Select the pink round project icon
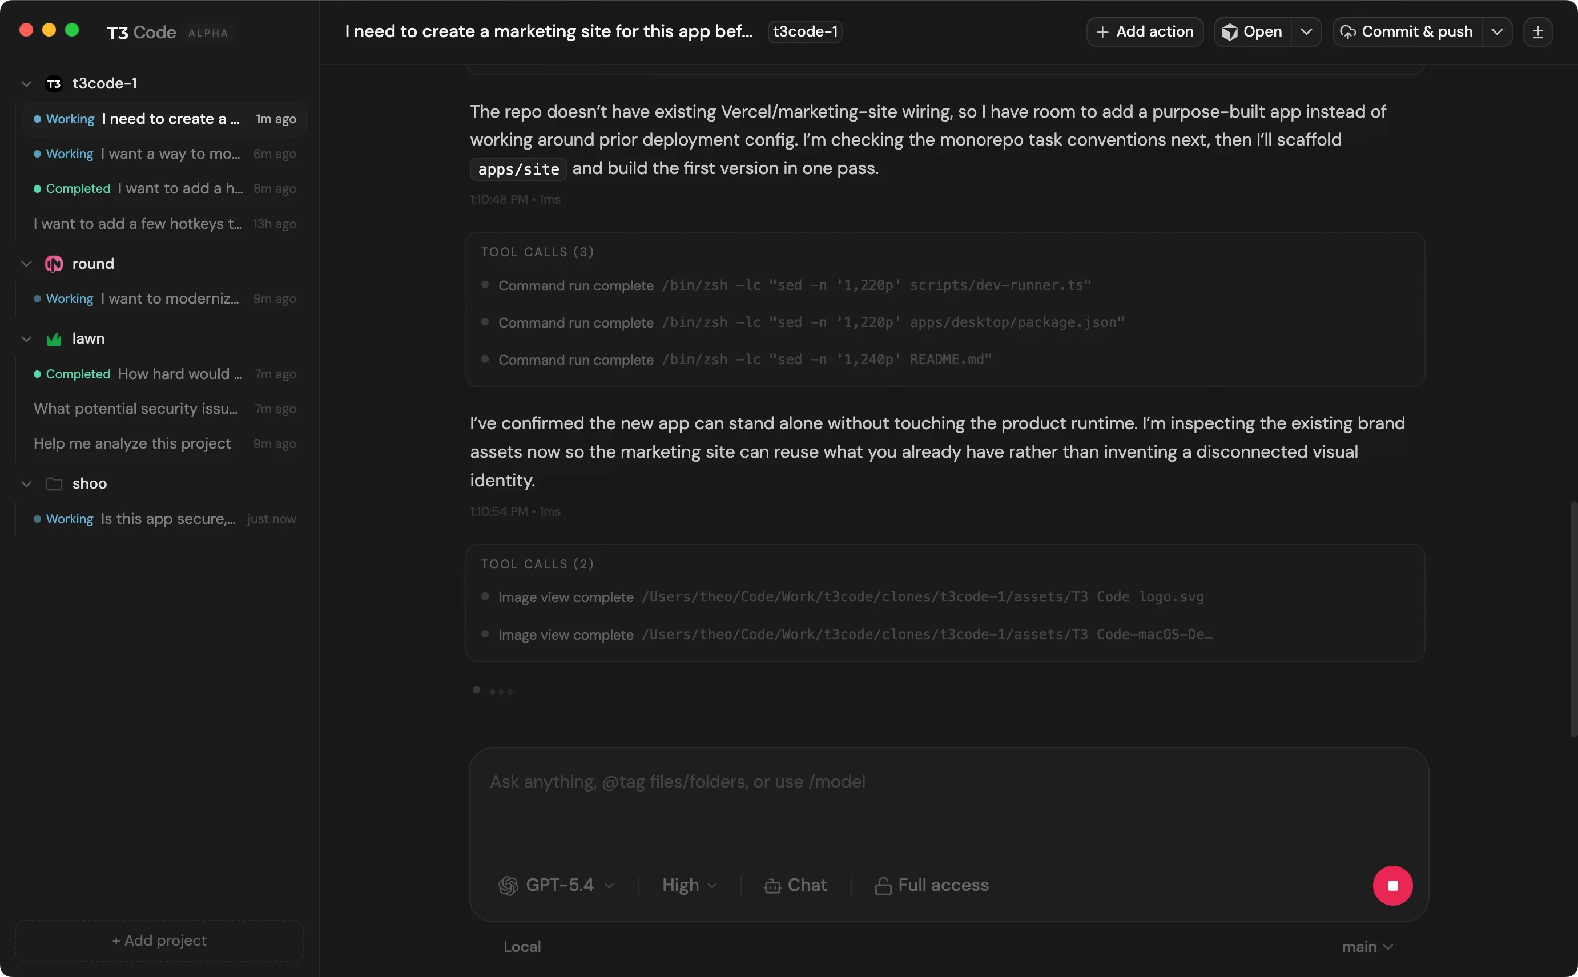The image size is (1578, 977). click(x=54, y=263)
